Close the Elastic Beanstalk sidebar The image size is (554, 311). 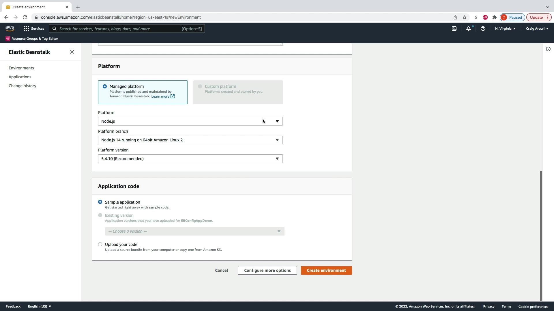[72, 52]
